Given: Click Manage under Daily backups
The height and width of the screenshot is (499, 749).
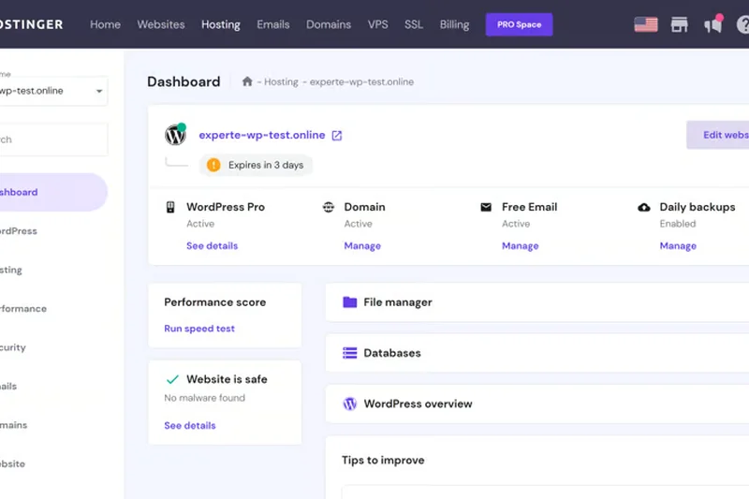Looking at the screenshot, I should click(x=678, y=245).
